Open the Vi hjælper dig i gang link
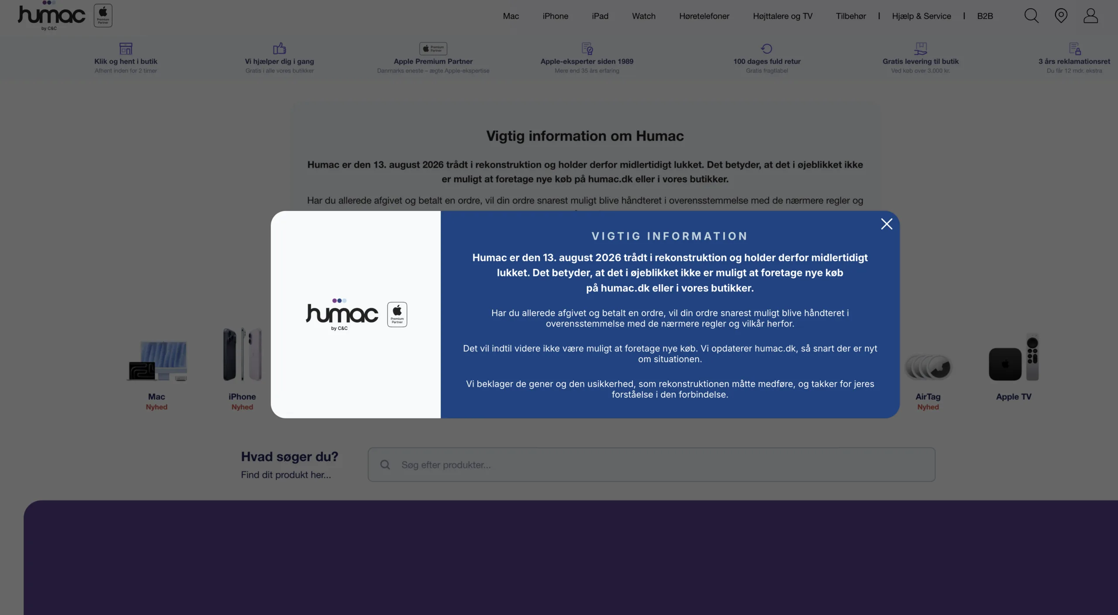Image resolution: width=1118 pixels, height=615 pixels. pyautogui.click(x=279, y=62)
